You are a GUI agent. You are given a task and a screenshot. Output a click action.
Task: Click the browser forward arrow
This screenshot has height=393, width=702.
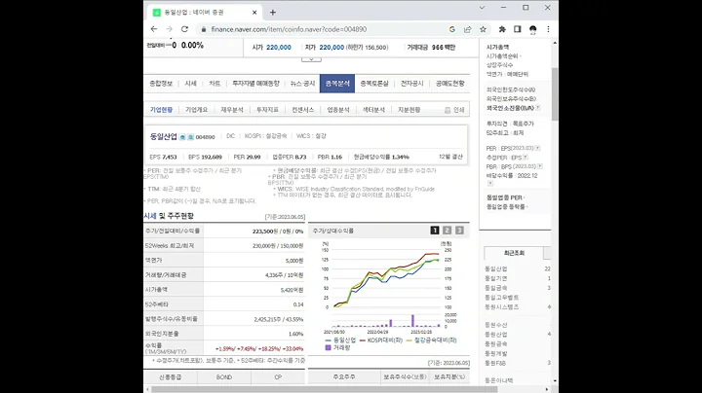point(170,29)
